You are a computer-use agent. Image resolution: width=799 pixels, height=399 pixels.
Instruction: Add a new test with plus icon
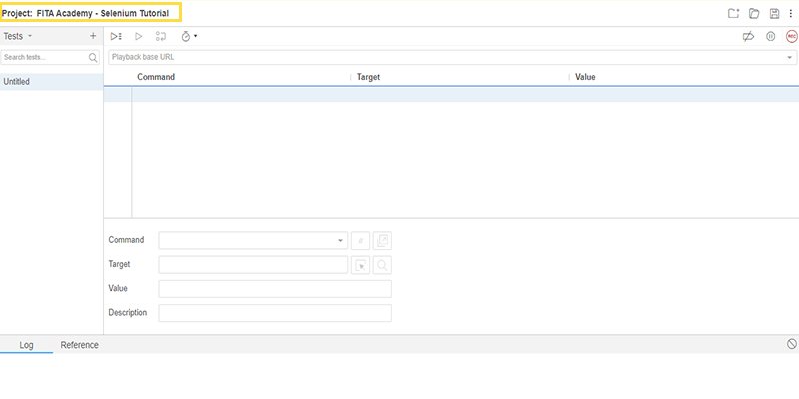[x=93, y=36]
